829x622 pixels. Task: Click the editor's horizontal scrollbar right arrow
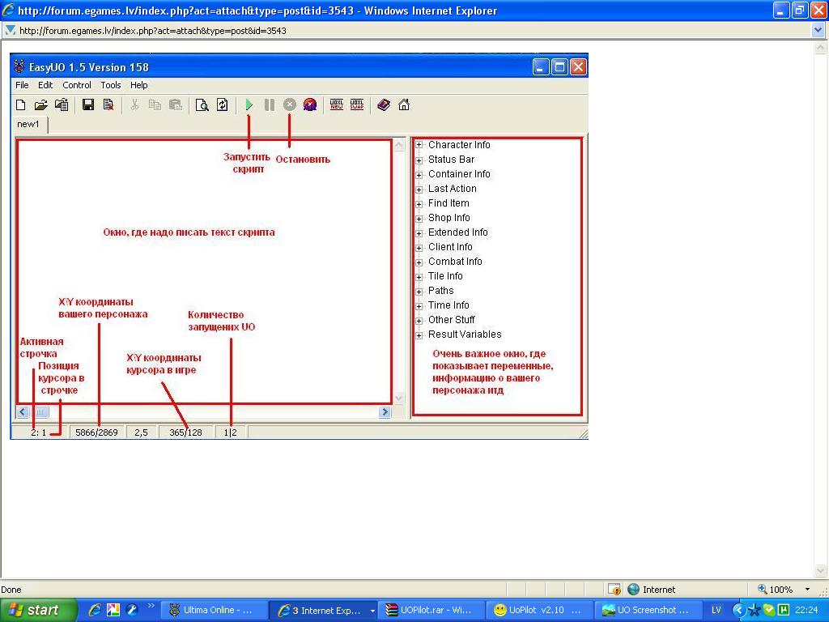[385, 411]
